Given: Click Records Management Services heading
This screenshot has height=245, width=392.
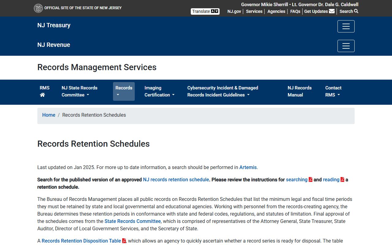Looking at the screenshot, I should pos(97,67).
